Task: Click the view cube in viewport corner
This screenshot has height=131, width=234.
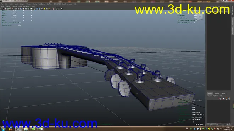Action: (200, 17)
